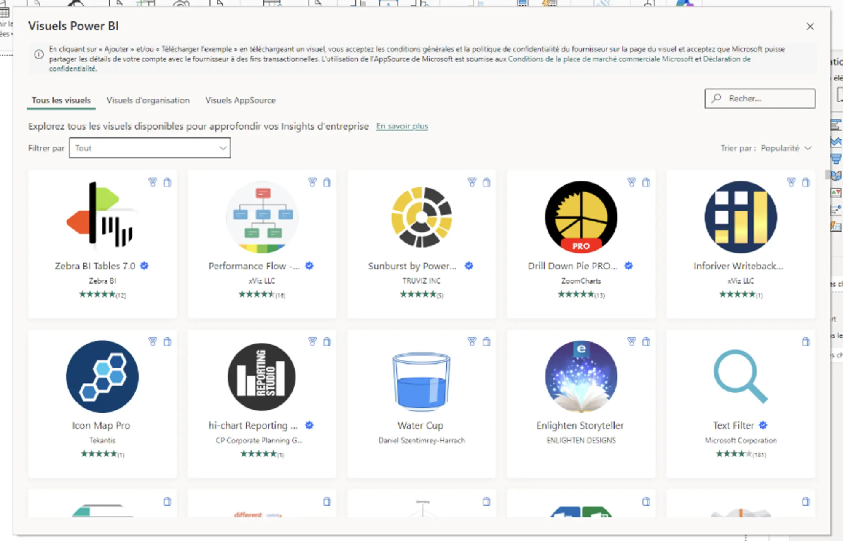Image resolution: width=843 pixels, height=541 pixels.
Task: Open the Trier par Popularité dropdown
Action: pyautogui.click(x=786, y=148)
